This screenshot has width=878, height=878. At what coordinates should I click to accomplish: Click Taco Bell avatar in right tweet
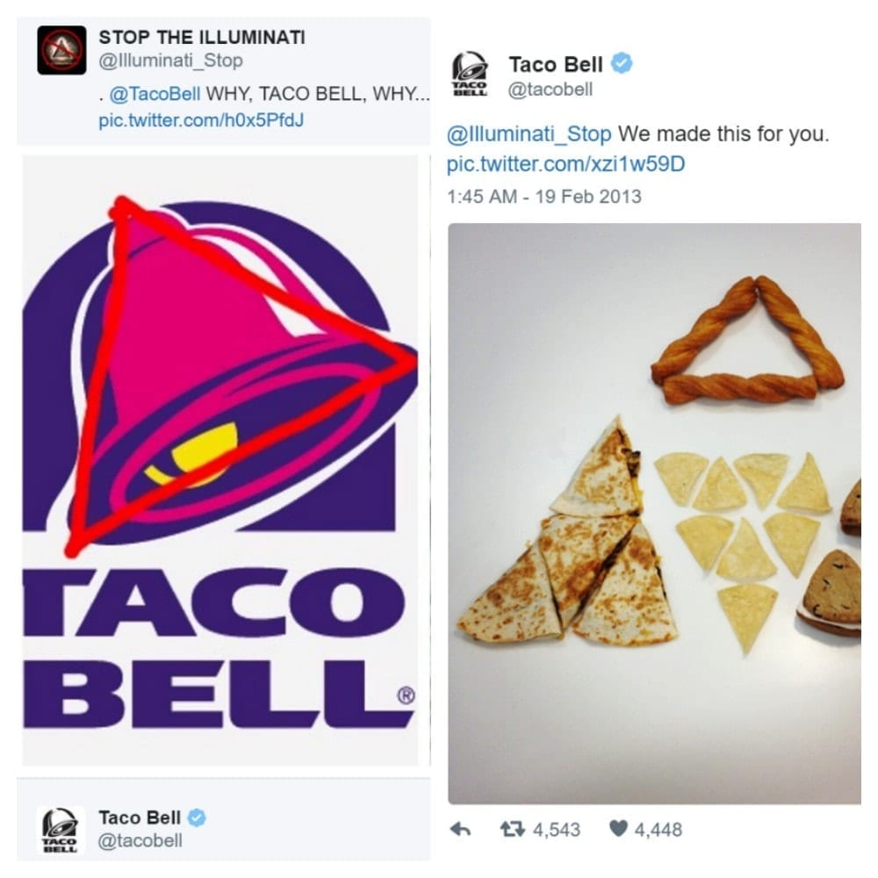point(469,75)
